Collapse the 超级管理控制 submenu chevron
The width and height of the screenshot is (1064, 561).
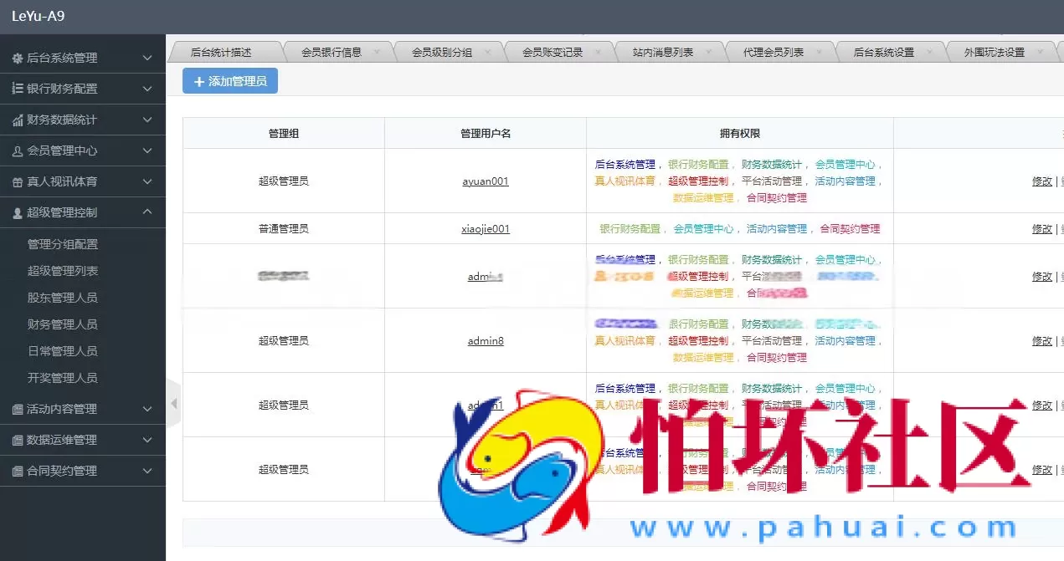149,212
